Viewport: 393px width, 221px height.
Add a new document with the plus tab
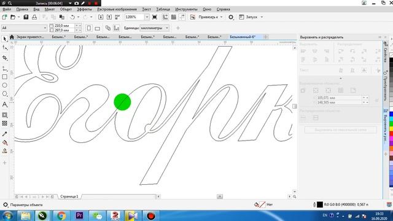[x=266, y=37]
